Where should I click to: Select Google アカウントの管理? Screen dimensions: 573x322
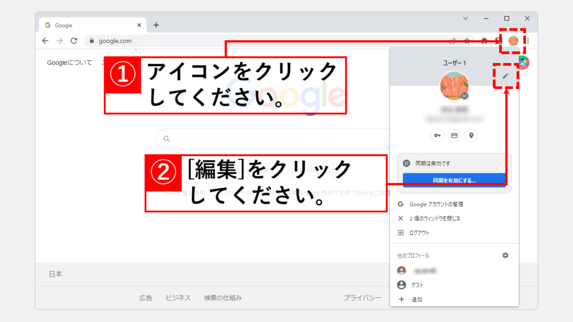point(436,205)
